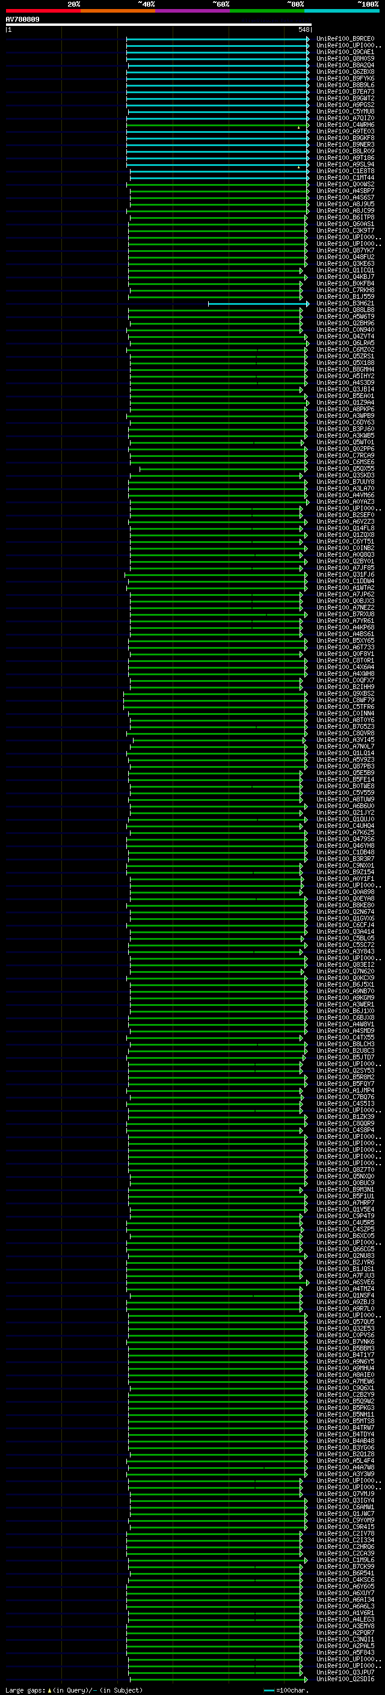Image resolution: width=385 pixels, height=1695 pixels.
Task: Select the UniRef100_Q3JBI4 label
Action: coord(345,389)
